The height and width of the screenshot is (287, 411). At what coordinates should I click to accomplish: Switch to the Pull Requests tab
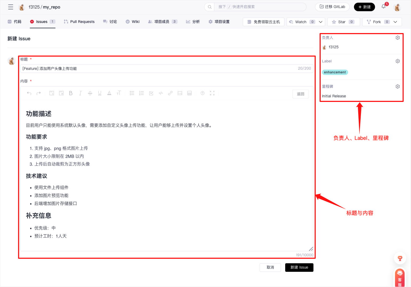tap(79, 22)
